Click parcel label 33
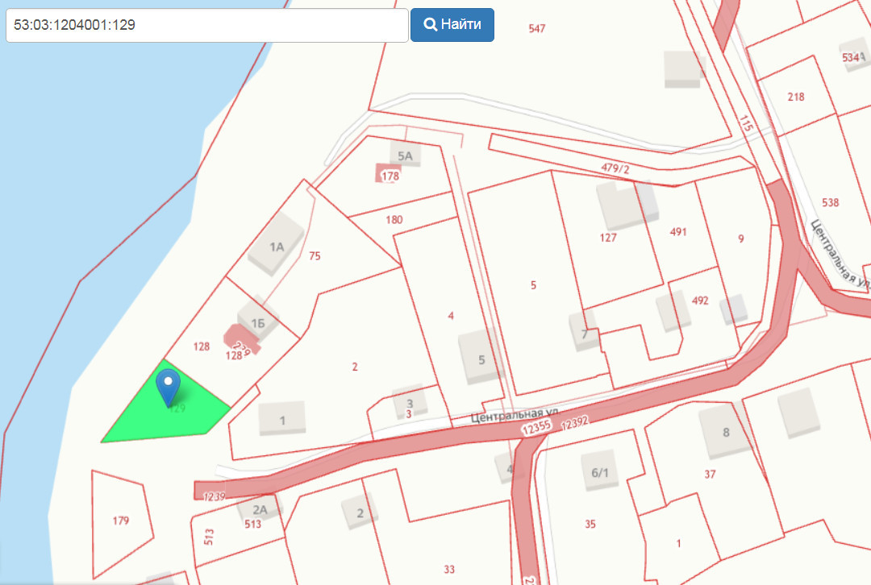 (x=449, y=570)
